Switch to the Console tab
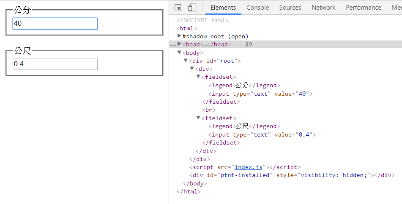This screenshot has width=402, height=204. [x=257, y=8]
